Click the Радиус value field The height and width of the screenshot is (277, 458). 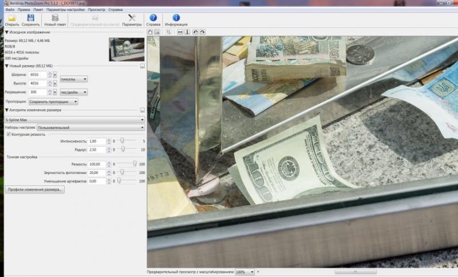[97, 150]
